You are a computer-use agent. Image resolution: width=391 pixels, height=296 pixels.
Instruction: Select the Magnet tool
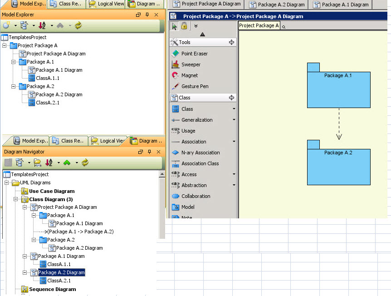click(190, 75)
